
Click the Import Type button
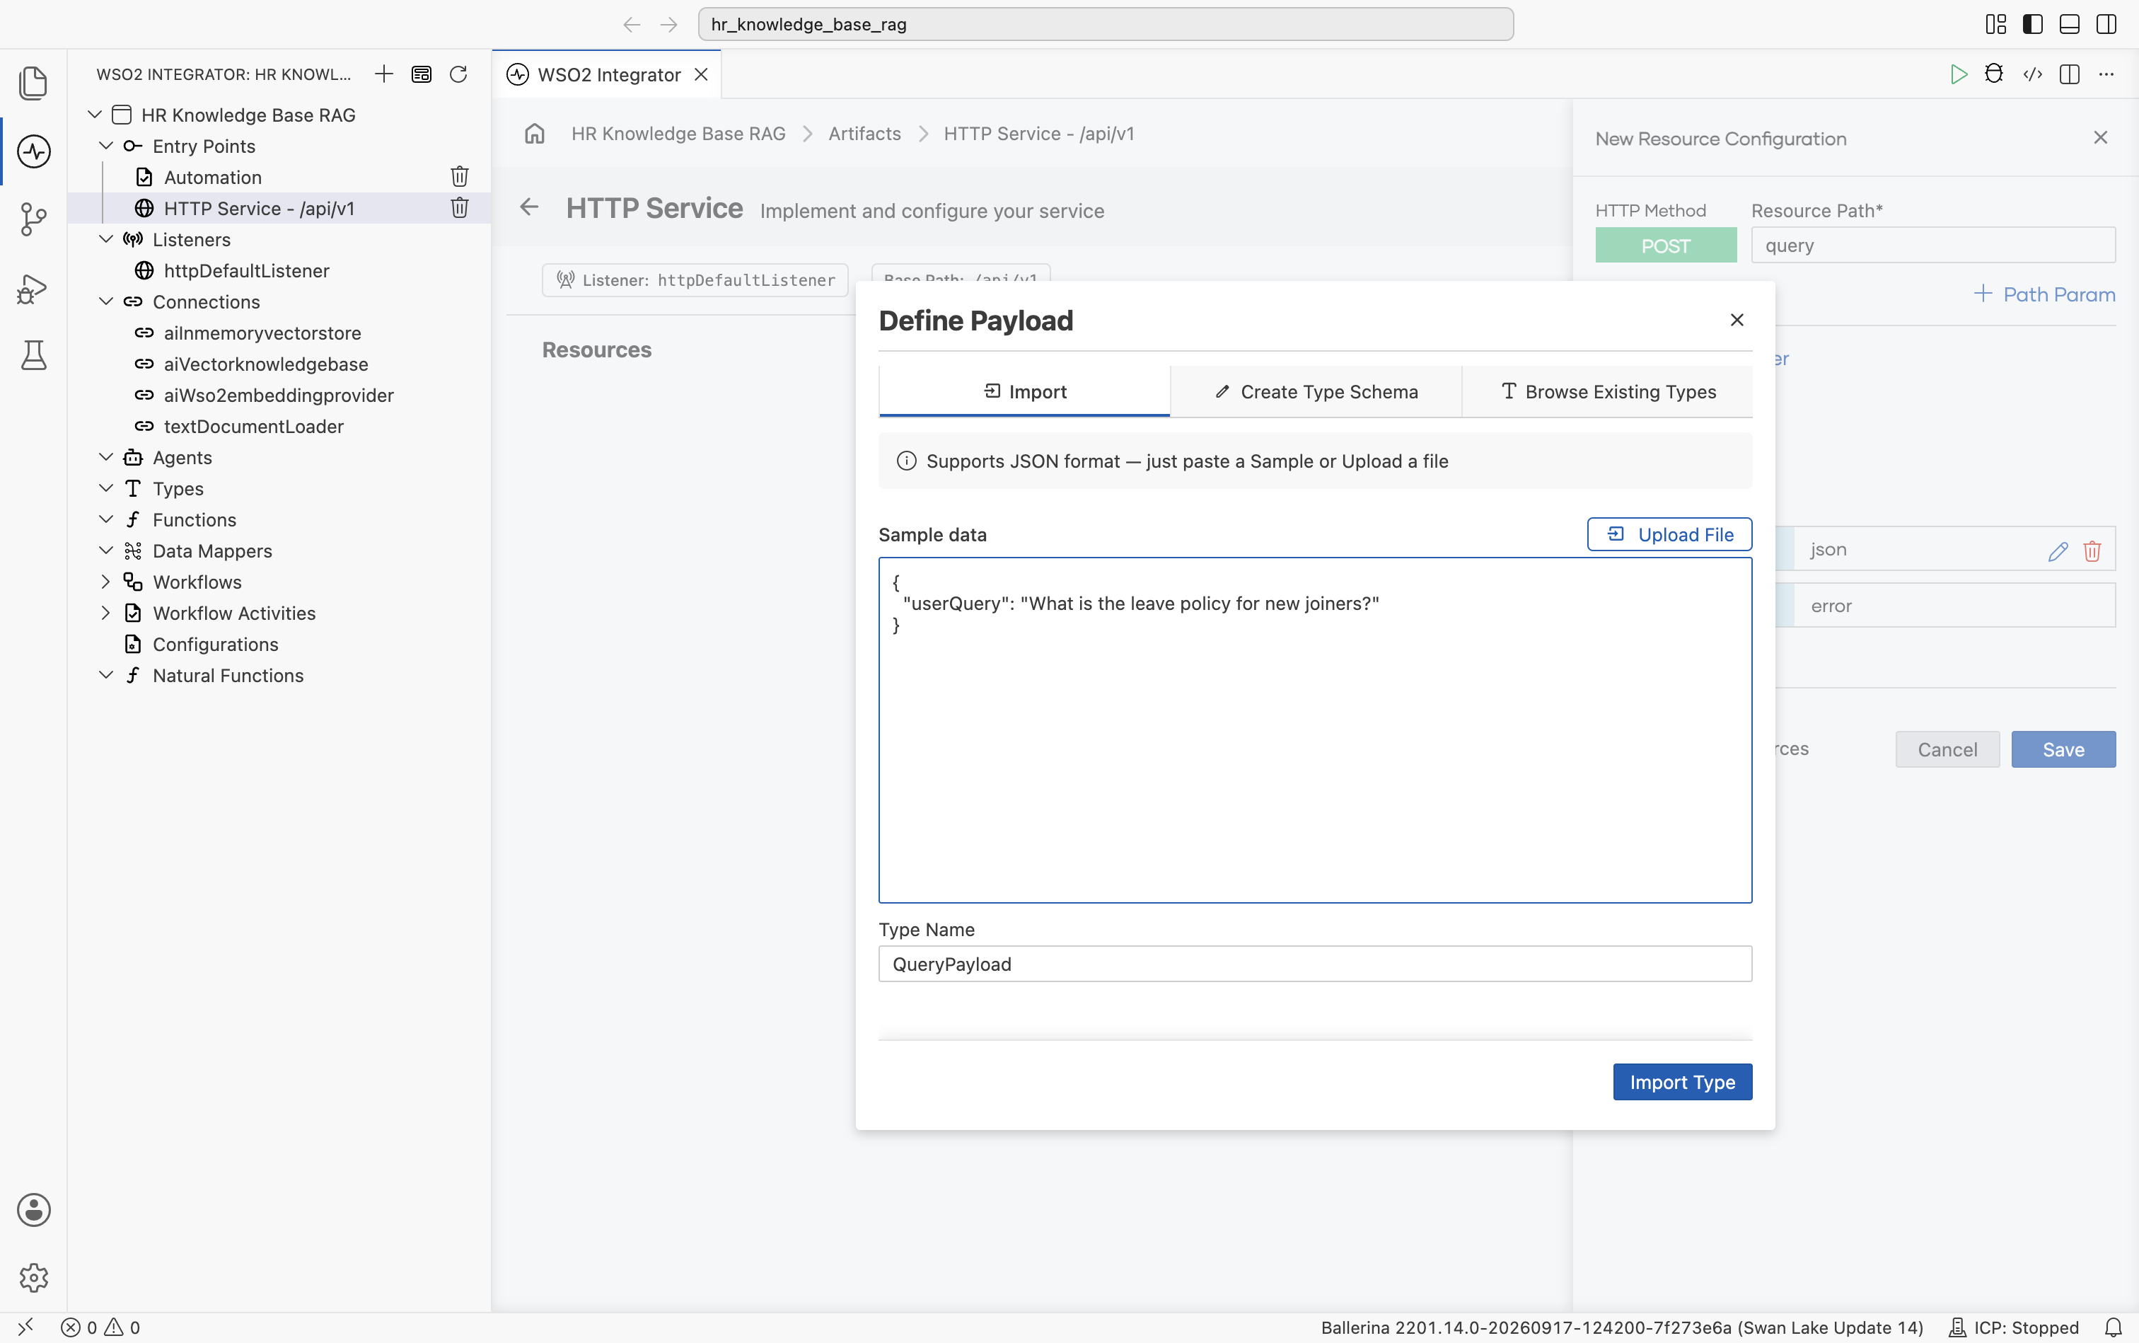(1683, 1082)
